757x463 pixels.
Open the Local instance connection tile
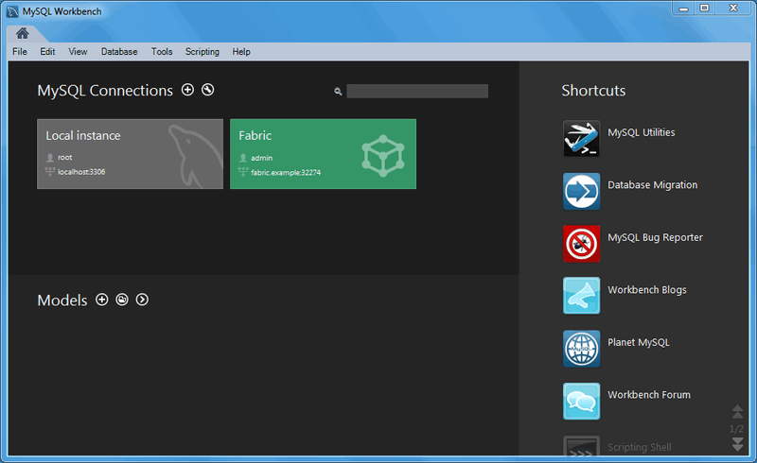click(130, 154)
